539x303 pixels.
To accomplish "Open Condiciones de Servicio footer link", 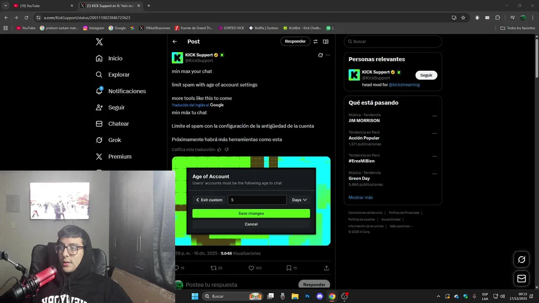I will coord(366,213).
